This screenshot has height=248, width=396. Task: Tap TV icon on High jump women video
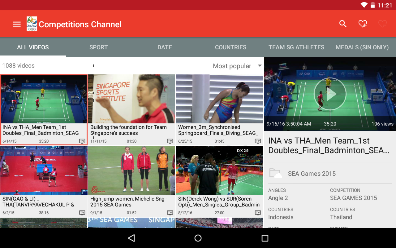[x=170, y=213]
